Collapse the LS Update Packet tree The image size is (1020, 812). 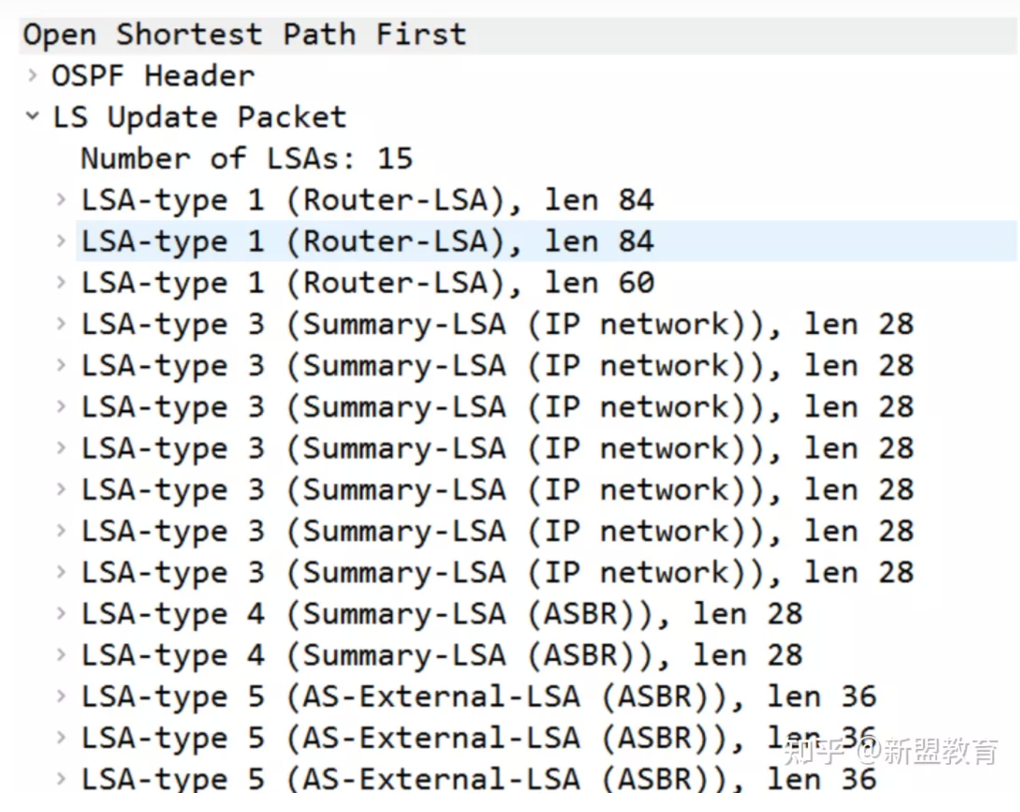(32, 116)
